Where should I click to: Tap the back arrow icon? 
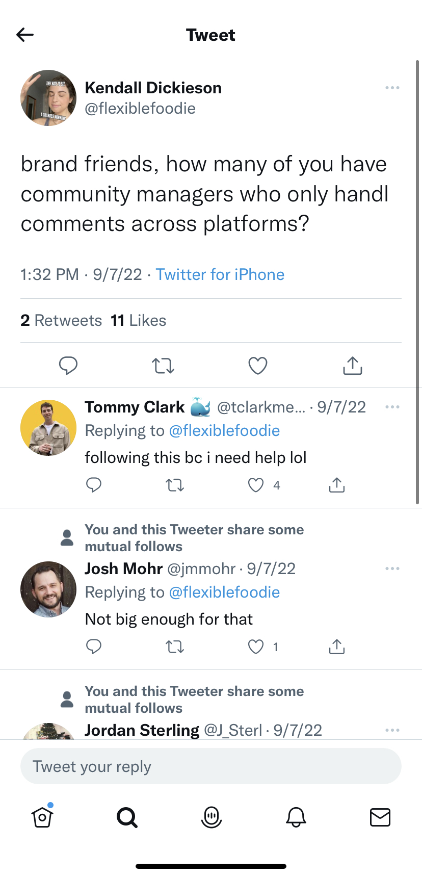tap(25, 35)
